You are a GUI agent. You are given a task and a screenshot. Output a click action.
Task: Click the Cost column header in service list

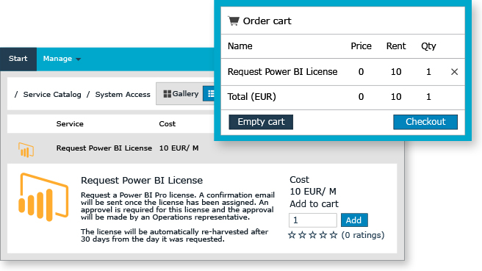168,124
